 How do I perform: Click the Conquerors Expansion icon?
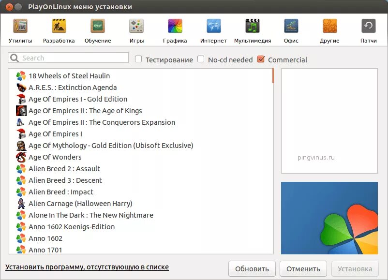[x=20, y=122]
